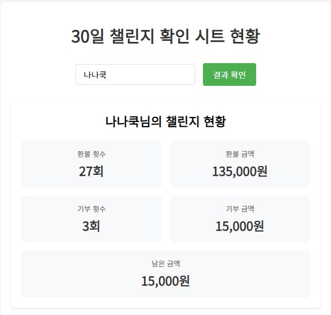
Task: Click the 30일 챌린지 확인 시트 현황 title
Action: point(165,37)
